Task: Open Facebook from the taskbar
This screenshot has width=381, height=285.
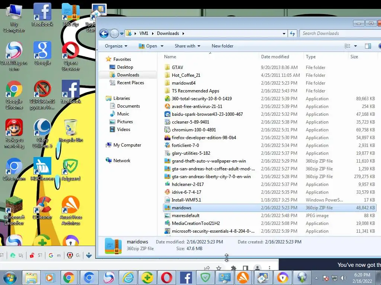Action: (x=186, y=278)
